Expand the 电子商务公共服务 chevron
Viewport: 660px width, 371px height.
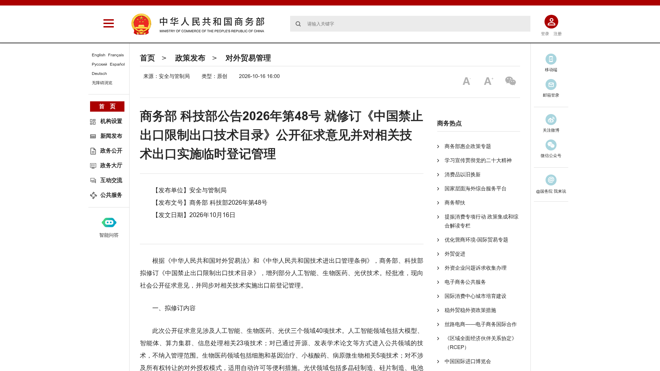438,282
